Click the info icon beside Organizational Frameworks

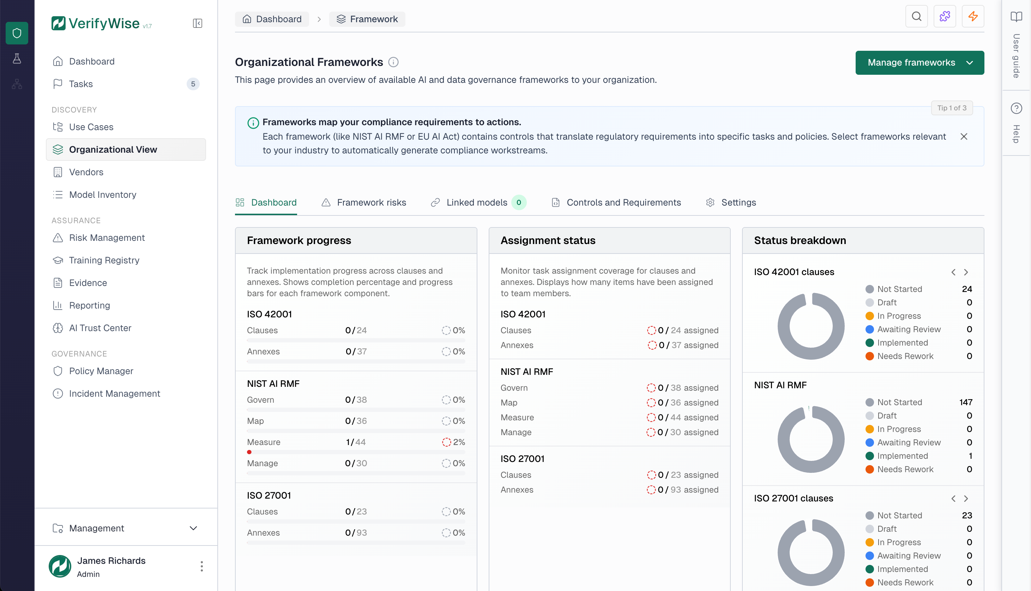(x=393, y=62)
